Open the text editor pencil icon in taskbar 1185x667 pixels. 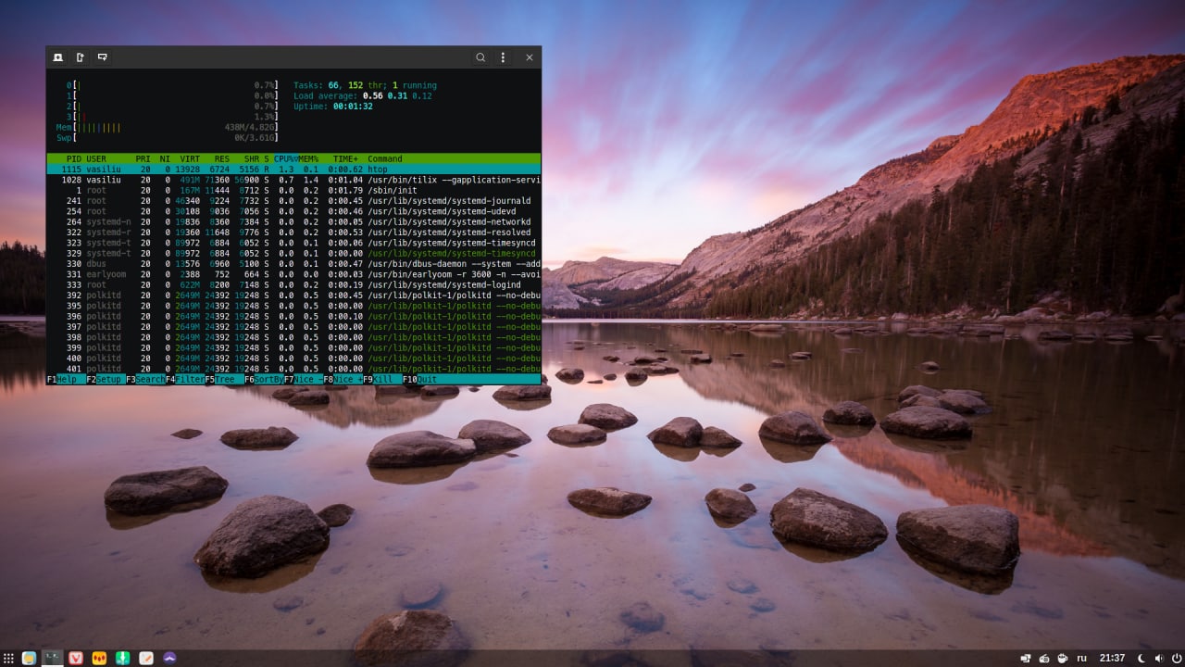[x=146, y=658]
